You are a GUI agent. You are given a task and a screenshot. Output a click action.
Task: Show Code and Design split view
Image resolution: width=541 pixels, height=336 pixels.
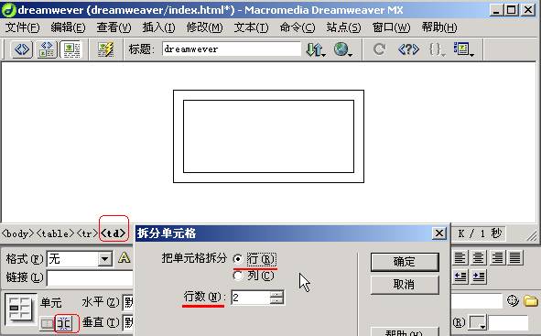(47, 49)
